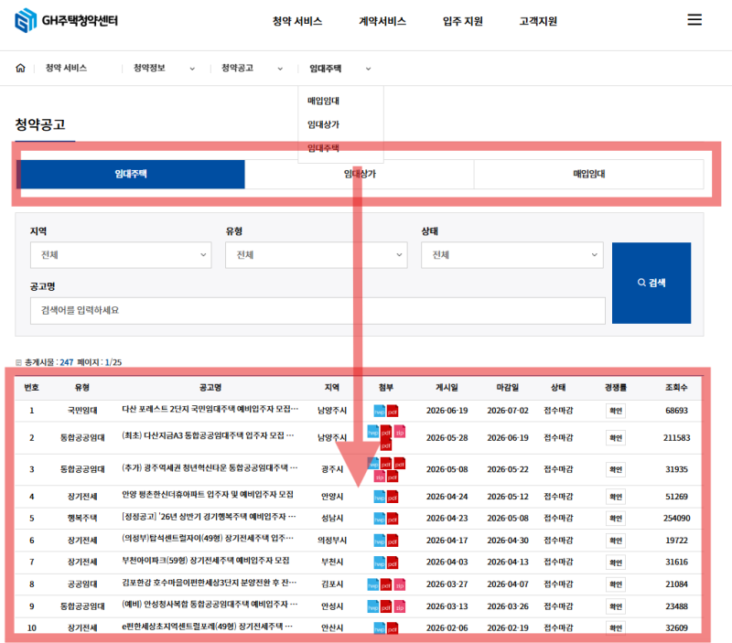Download pdf file for 안양 평촌한신더휴아파트 row
The height and width of the screenshot is (643, 732).
(x=393, y=497)
